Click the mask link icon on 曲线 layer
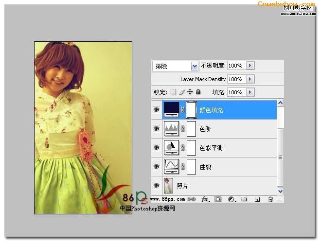This screenshot has width=321, height=243. pyautogui.click(x=182, y=167)
